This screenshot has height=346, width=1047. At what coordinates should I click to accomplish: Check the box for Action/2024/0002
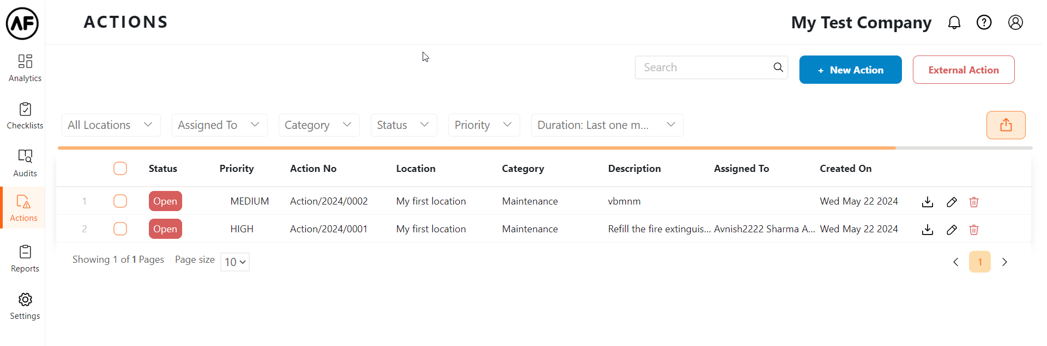(x=120, y=201)
